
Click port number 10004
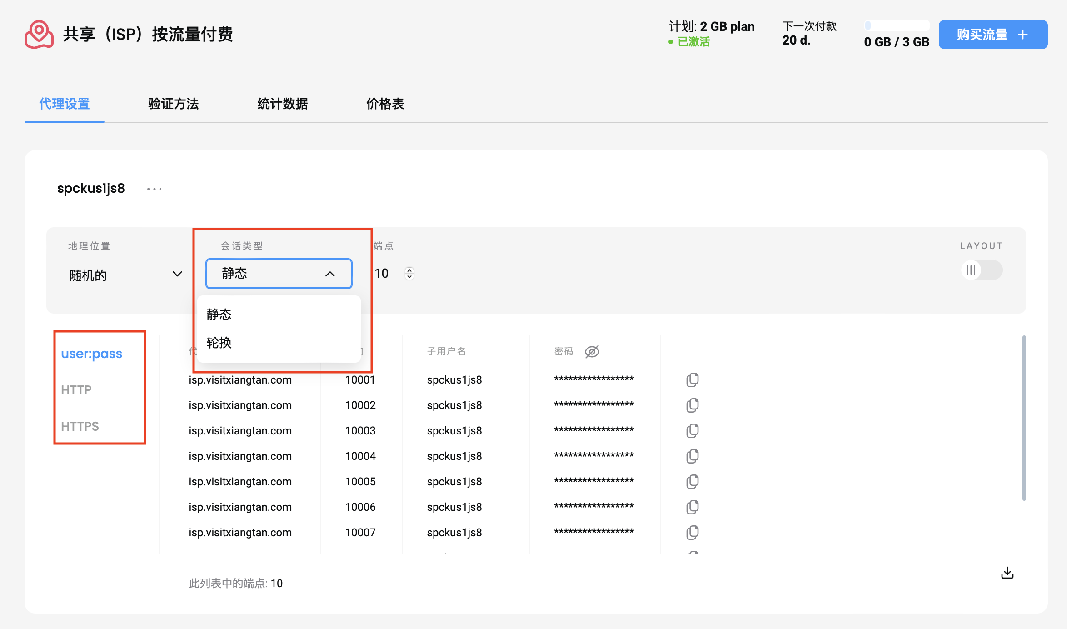pyautogui.click(x=360, y=456)
